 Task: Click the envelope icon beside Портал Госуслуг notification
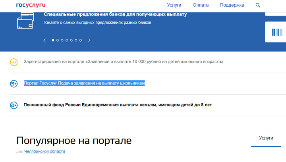[14, 84]
